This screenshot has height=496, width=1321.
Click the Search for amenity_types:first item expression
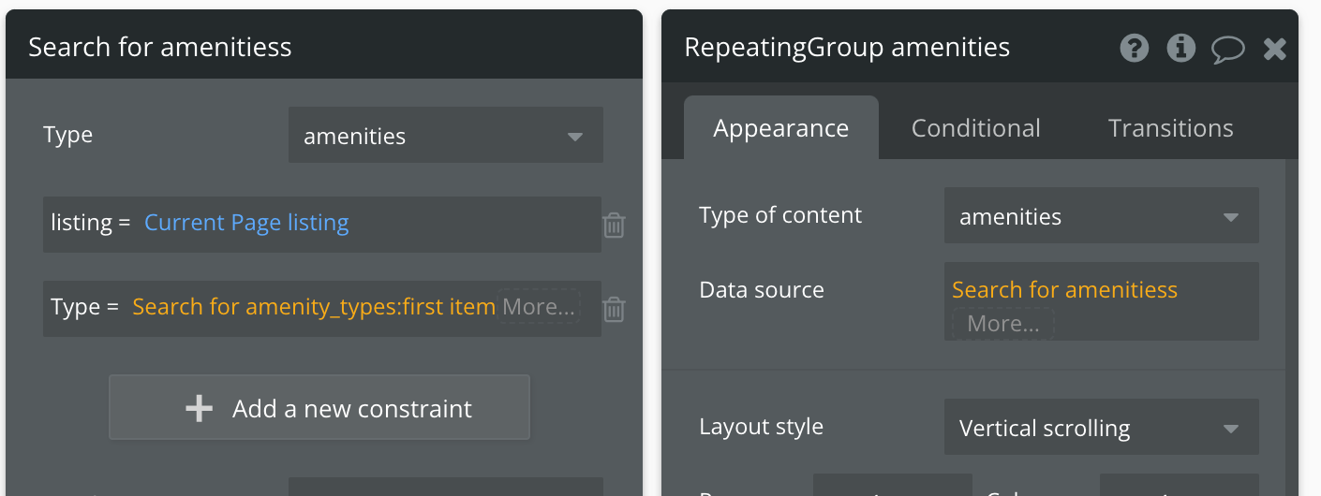tap(314, 307)
